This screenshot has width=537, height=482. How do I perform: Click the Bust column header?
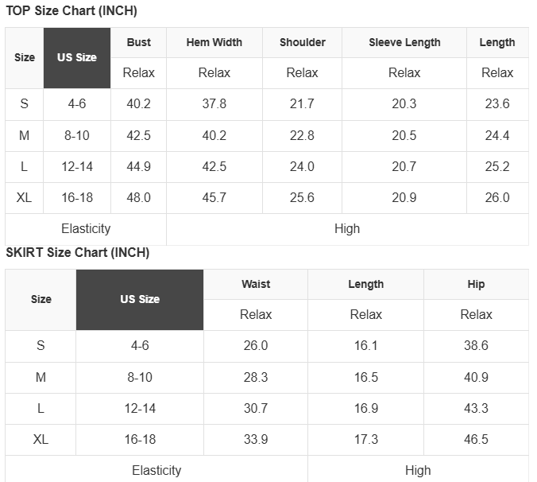point(139,42)
